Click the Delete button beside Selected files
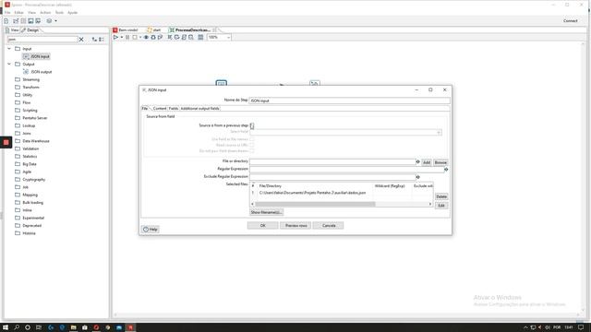 (x=441, y=196)
